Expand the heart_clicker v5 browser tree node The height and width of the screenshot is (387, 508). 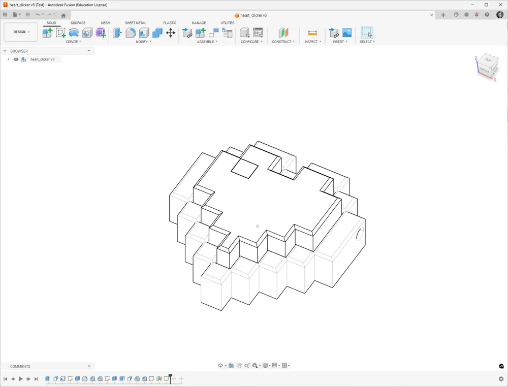click(x=8, y=59)
